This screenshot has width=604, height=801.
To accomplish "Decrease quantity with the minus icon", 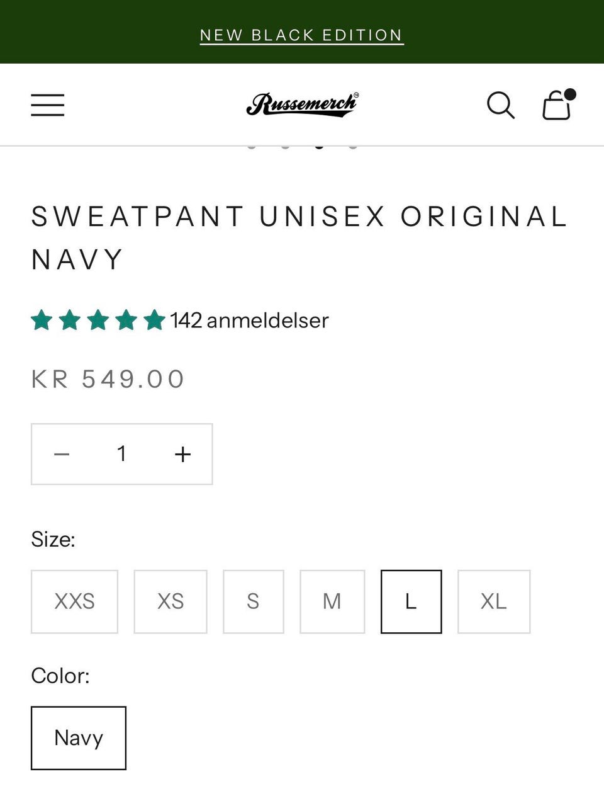I will pos(62,454).
